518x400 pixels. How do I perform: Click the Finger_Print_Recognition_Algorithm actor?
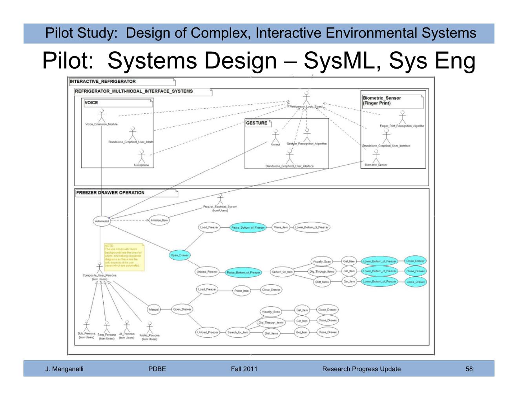tap(402, 117)
